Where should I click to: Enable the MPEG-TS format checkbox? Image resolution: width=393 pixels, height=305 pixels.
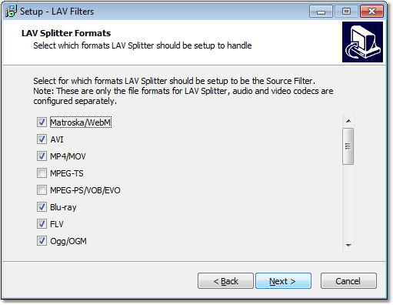(42, 173)
